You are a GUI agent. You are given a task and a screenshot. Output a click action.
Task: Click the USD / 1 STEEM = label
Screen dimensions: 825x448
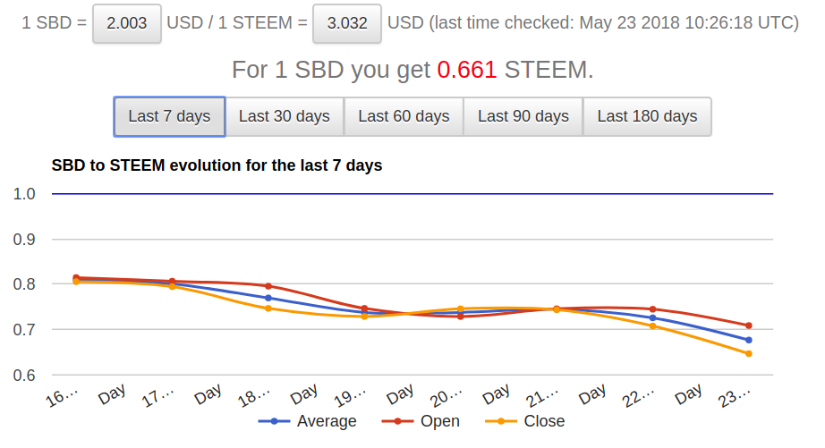click(x=237, y=23)
